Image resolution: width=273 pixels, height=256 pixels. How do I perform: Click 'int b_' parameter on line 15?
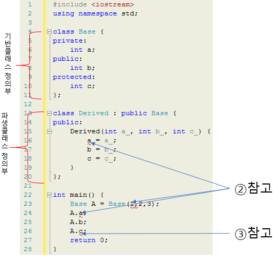(x=151, y=132)
